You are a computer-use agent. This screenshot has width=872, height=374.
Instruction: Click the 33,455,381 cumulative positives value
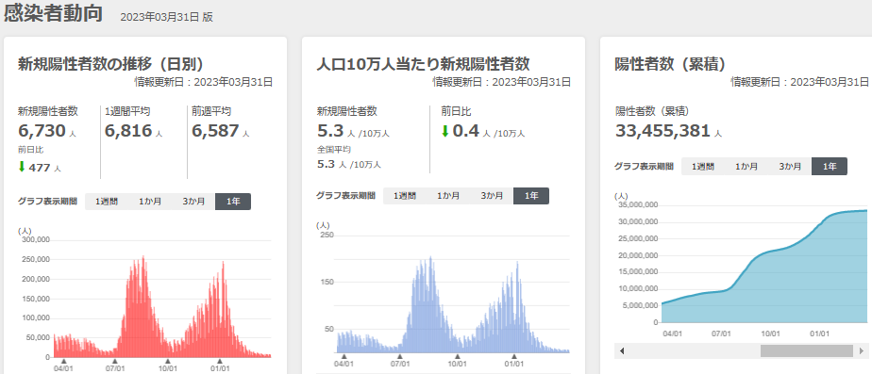[662, 131]
